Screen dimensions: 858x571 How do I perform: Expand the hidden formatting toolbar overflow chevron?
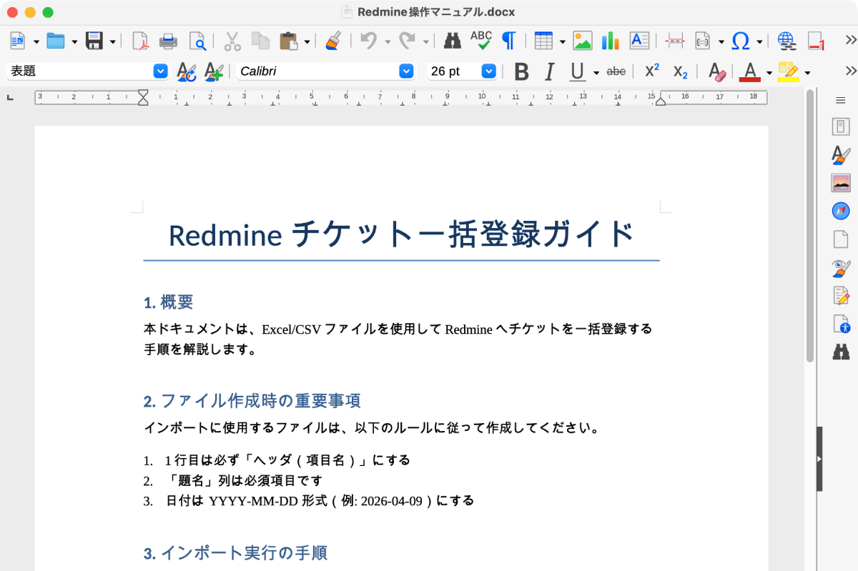[x=851, y=71]
